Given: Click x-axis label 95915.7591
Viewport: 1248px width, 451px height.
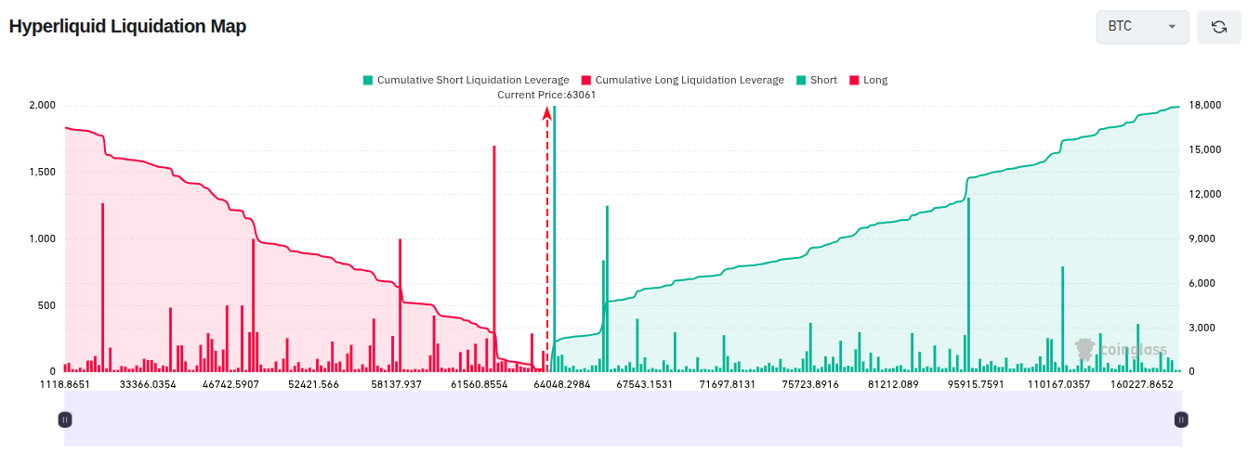Looking at the screenshot, I should 976,384.
